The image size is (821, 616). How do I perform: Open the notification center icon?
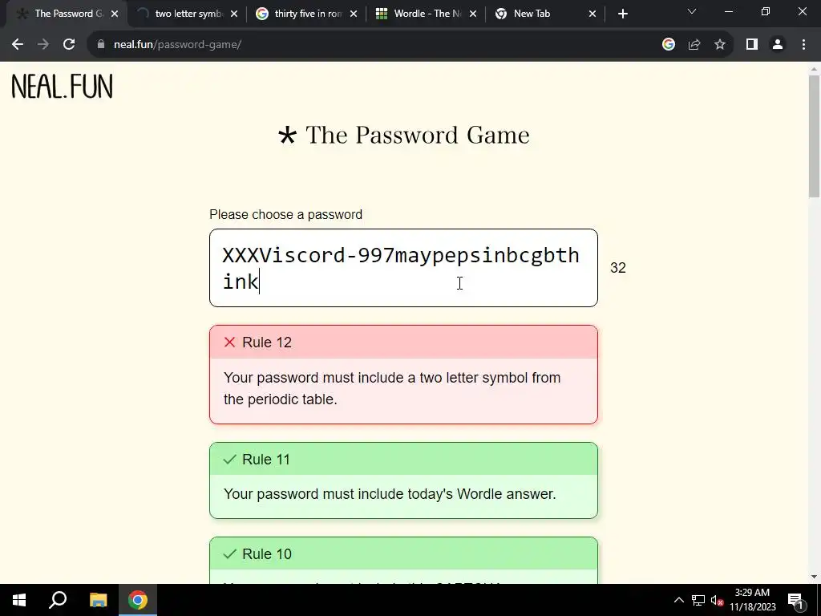click(795, 600)
